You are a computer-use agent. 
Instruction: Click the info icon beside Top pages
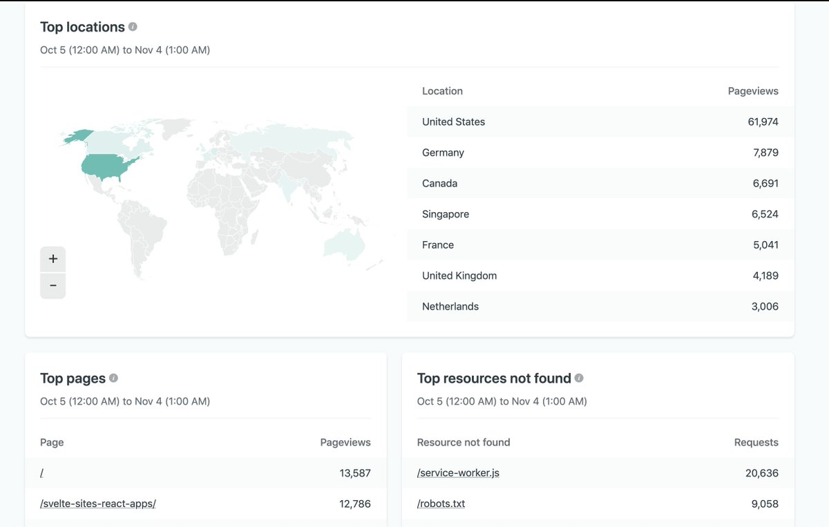point(113,379)
